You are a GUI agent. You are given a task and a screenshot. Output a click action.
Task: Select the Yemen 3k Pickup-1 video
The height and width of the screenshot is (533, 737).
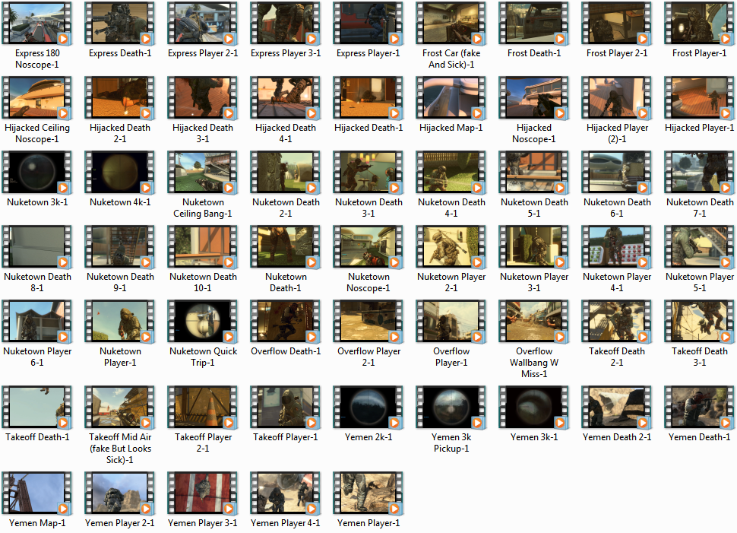coord(451,407)
